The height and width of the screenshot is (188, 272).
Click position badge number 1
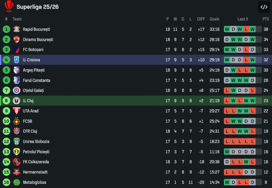6,29
